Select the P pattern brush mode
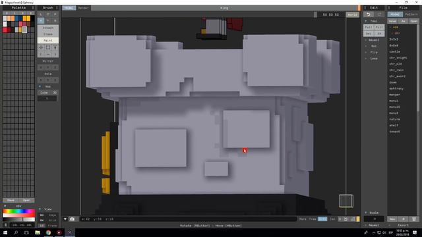 tap(55, 14)
